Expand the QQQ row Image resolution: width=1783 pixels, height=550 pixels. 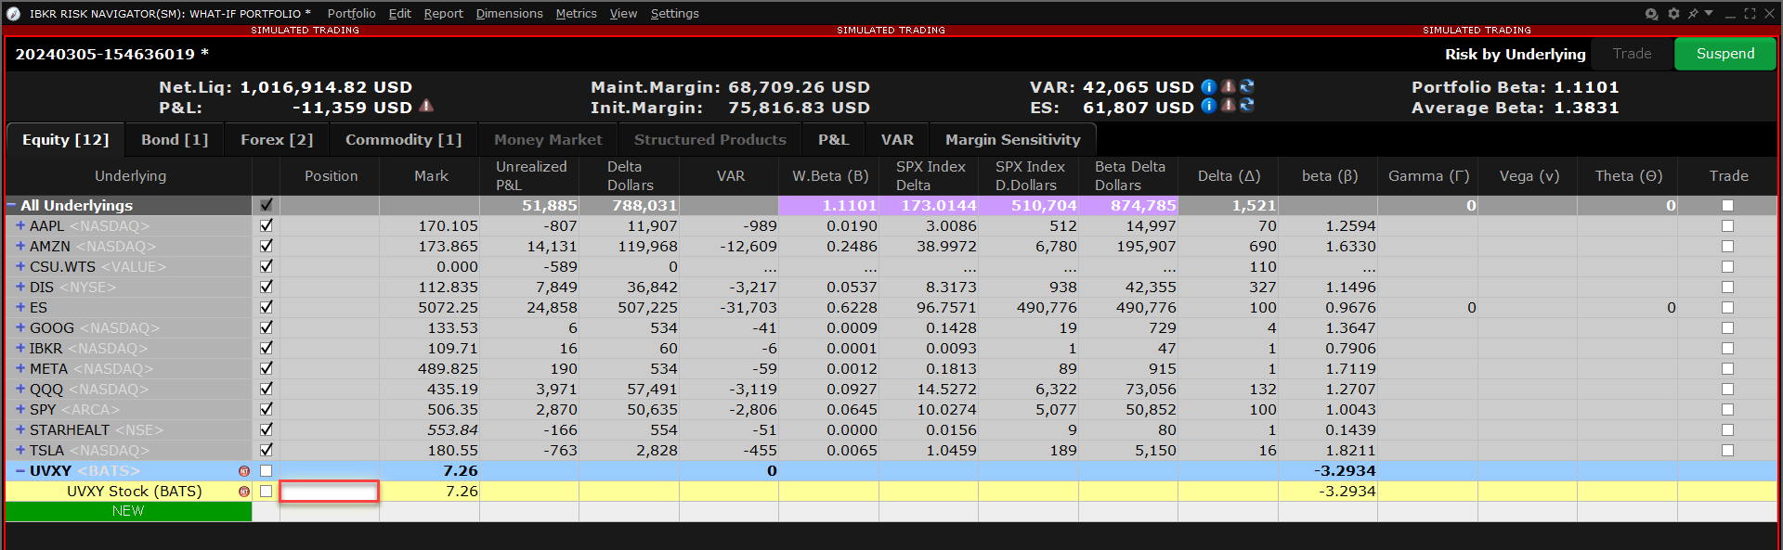point(20,389)
